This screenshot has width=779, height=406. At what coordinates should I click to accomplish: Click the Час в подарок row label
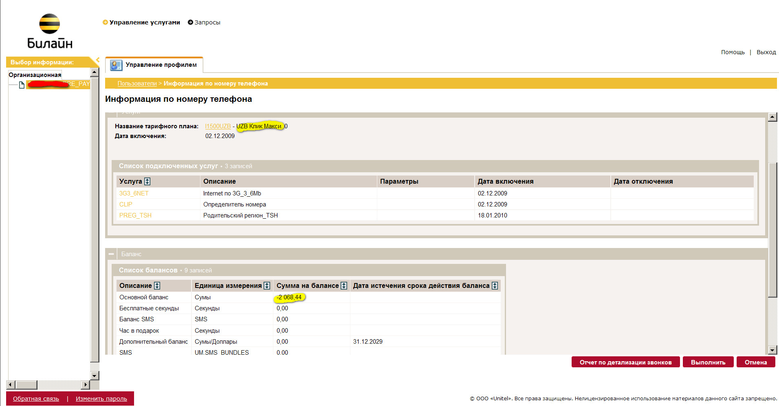pyautogui.click(x=139, y=331)
